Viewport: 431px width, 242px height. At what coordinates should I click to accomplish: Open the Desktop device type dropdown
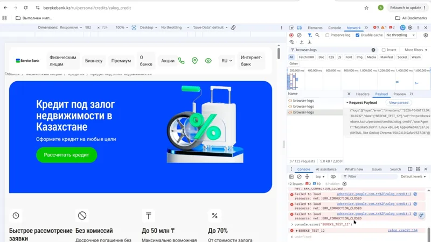(149, 27)
